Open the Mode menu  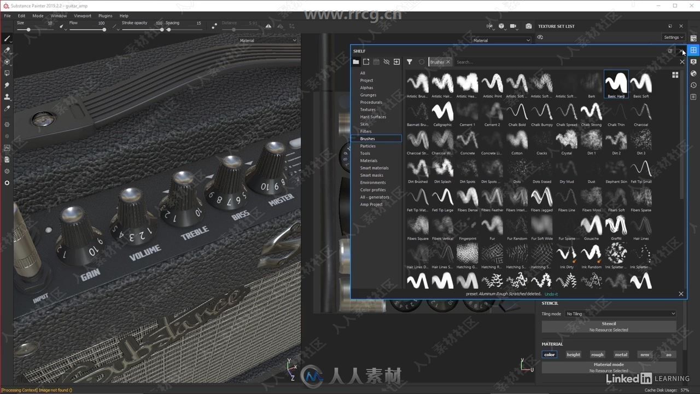pyautogui.click(x=38, y=16)
